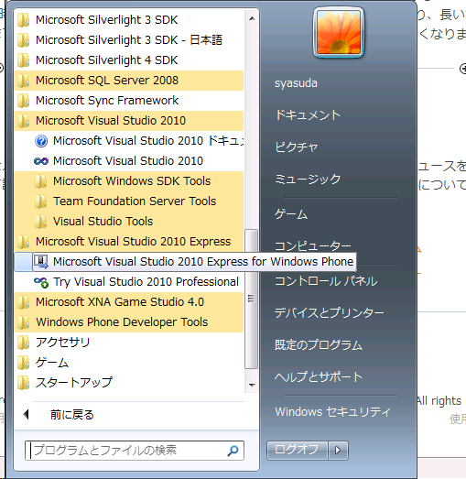This screenshot has width=466, height=479.
Task: Open ゲーム in the right pane
Action: pos(291,214)
